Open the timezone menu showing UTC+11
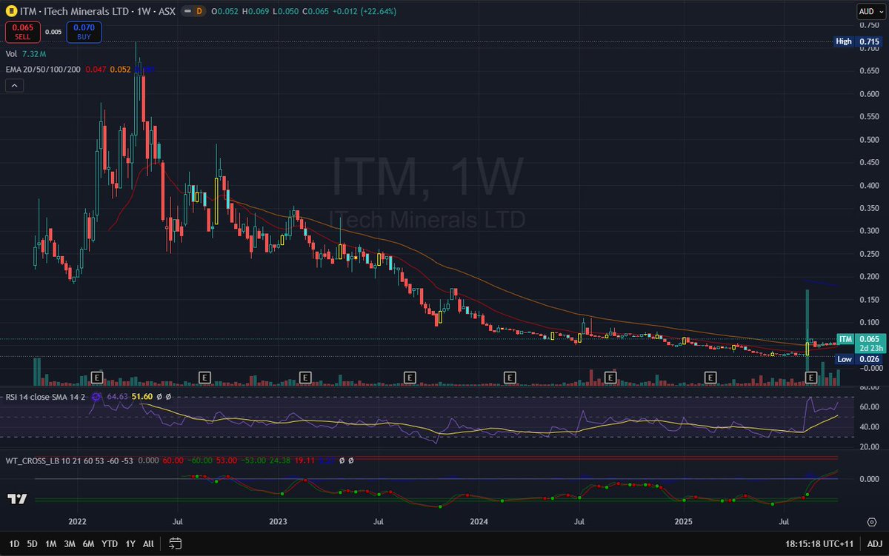 (x=818, y=543)
